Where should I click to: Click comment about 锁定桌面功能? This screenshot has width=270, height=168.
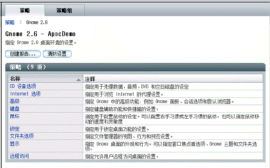117,129
